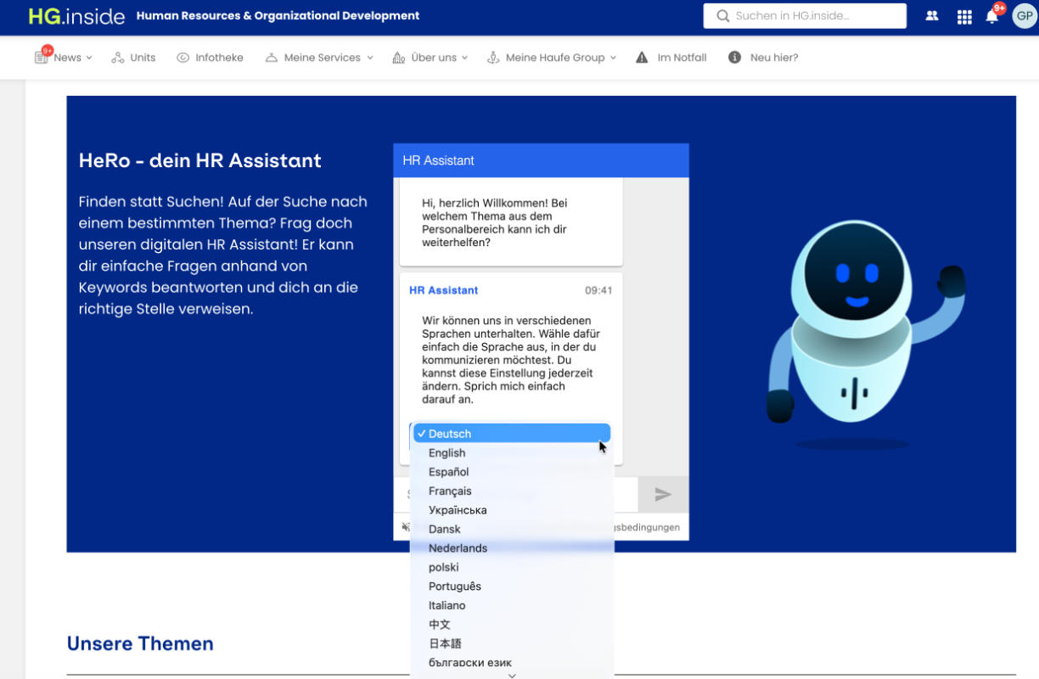The width and height of the screenshot is (1039, 679).
Task: Click the Neu hier? info icon
Action: point(734,58)
